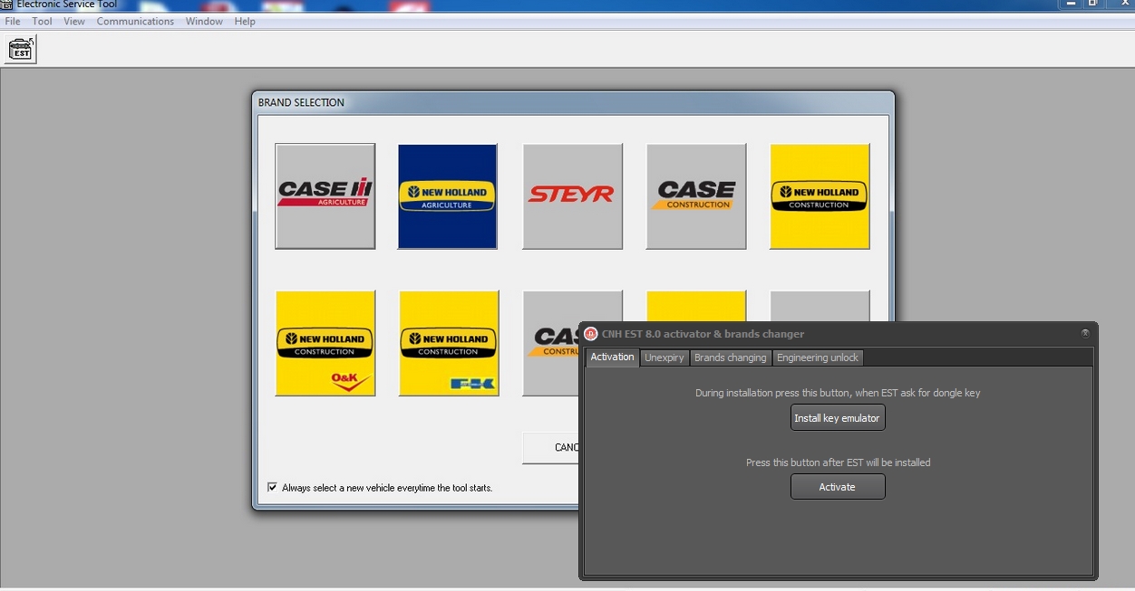Switch to the Unexpiry tab
1135x591 pixels.
pos(664,357)
